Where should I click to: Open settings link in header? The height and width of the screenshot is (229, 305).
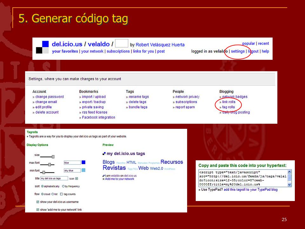238,51
